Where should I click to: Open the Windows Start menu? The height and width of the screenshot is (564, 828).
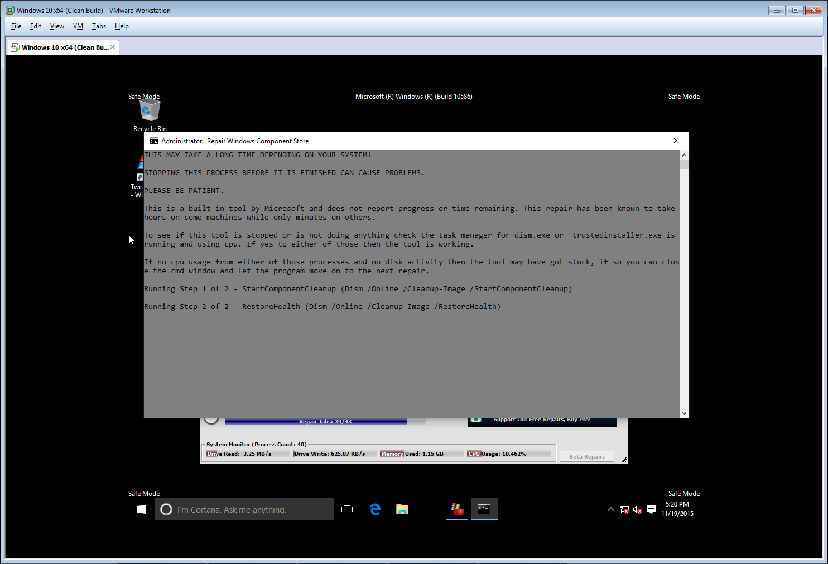tap(142, 509)
